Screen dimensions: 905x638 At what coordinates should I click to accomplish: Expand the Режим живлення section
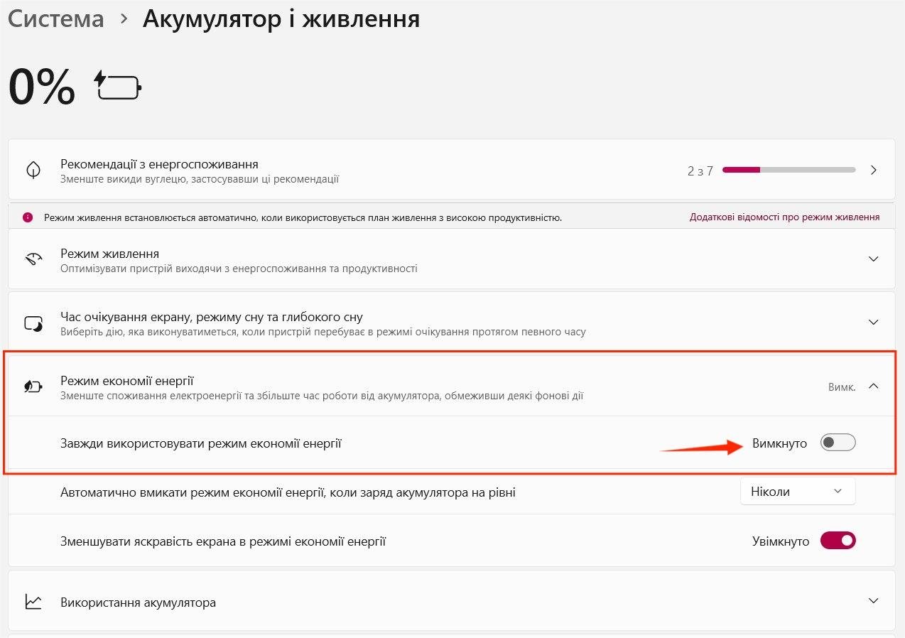874,259
